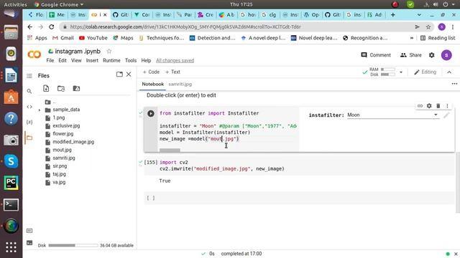The image size is (460, 258).
Task: Select mout.jpg in file list
Action: pos(62,150)
